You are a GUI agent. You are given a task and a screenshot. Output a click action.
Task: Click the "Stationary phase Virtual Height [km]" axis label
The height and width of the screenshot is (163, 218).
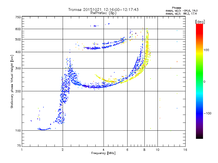[x=12, y=81]
